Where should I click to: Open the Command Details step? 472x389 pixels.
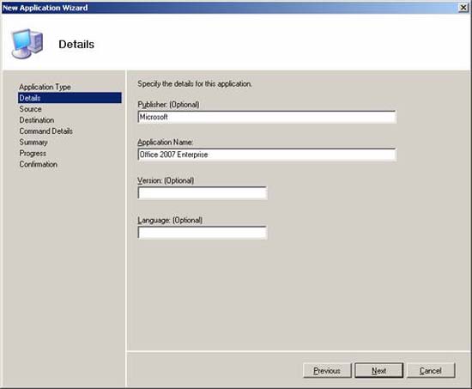click(46, 131)
